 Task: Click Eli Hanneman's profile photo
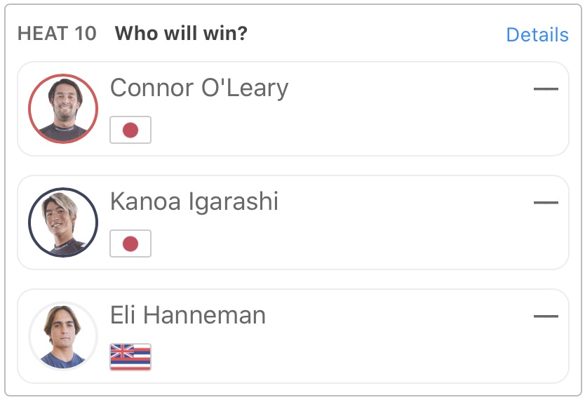coord(63,336)
